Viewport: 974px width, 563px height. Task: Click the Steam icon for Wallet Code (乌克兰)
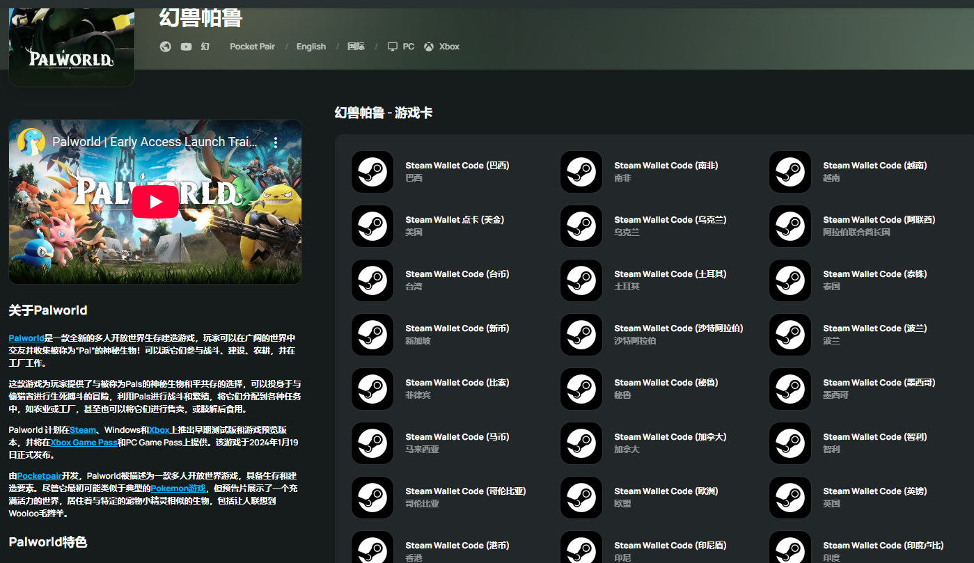581,226
